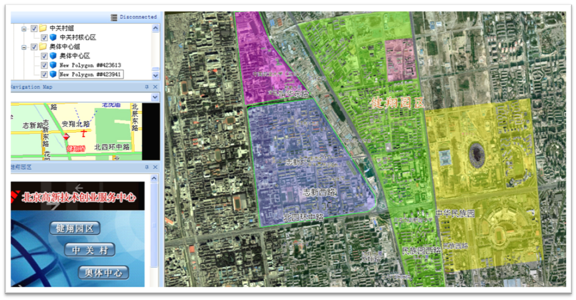The image size is (576, 300).
Task: Select the New Polygon ##423941 tree item
Action: (90, 75)
